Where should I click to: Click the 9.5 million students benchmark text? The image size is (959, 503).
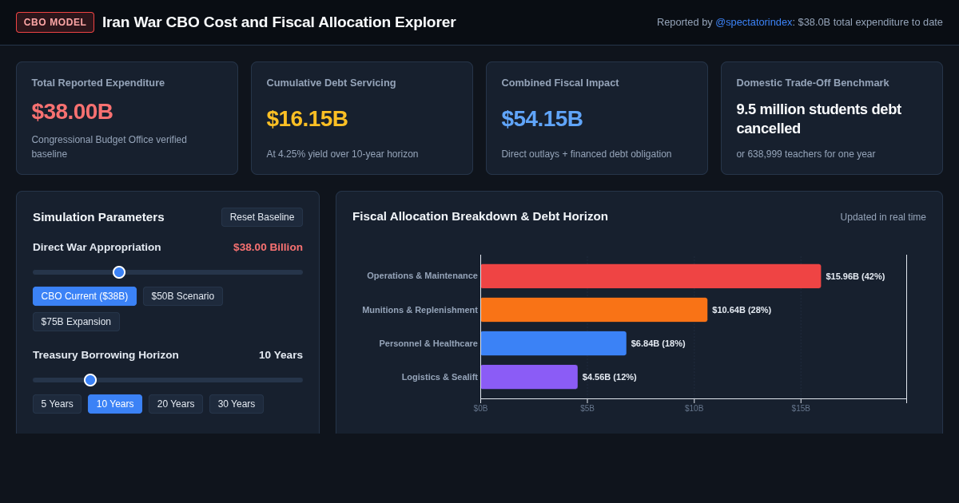point(818,119)
